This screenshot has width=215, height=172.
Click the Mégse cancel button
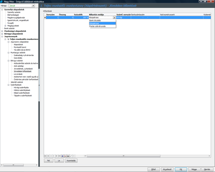[194, 169]
